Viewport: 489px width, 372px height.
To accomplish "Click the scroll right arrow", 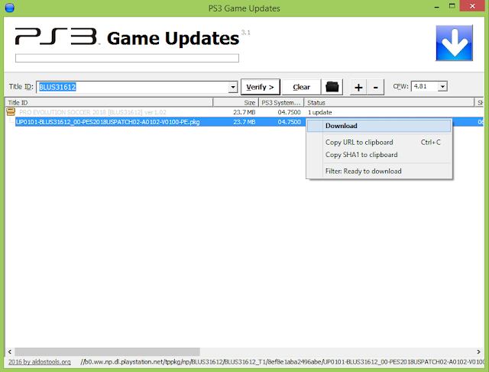I will pyautogui.click(x=478, y=351).
